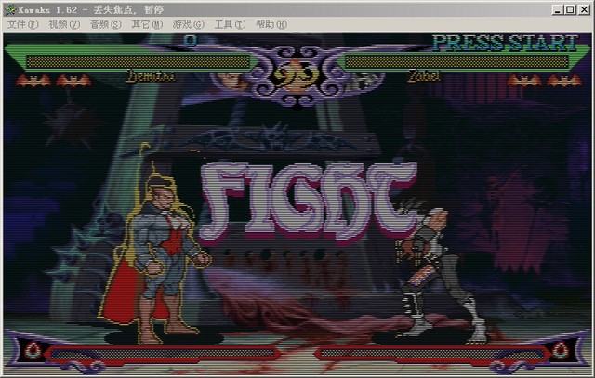
Task: Click the FIGHT banner text
Action: point(310,202)
